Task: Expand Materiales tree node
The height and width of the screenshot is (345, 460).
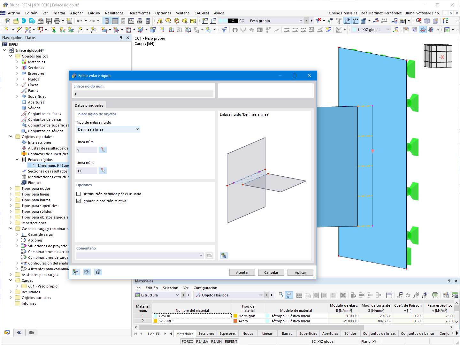Action: (17, 62)
